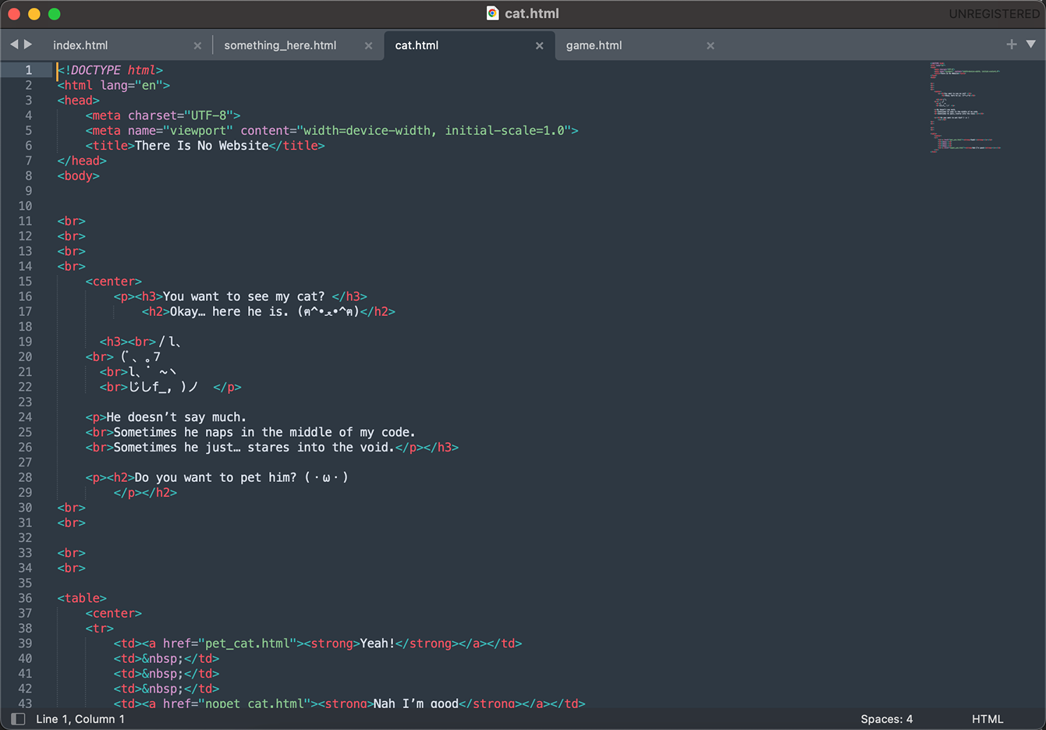1046x730 pixels.
Task: Click the </head> closing tag
Action: pyautogui.click(x=82, y=161)
